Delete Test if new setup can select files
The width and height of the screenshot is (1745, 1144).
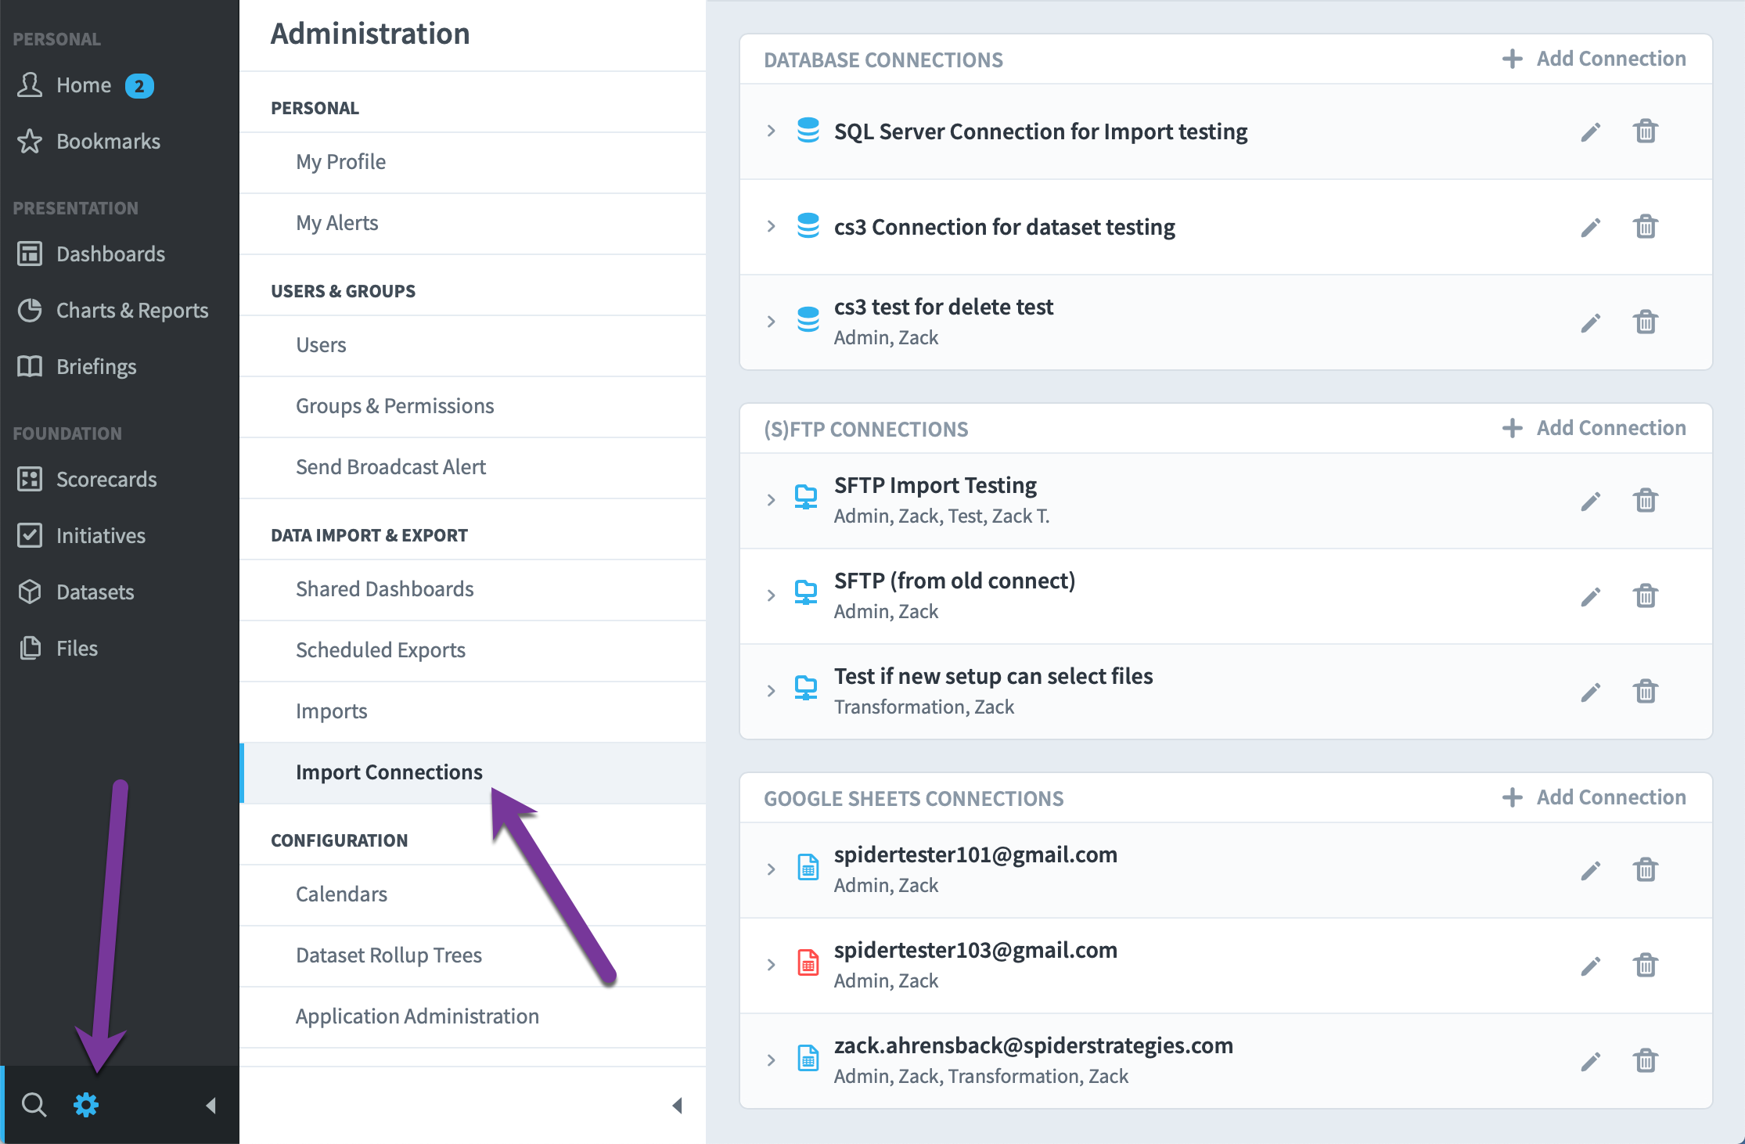click(x=1646, y=691)
